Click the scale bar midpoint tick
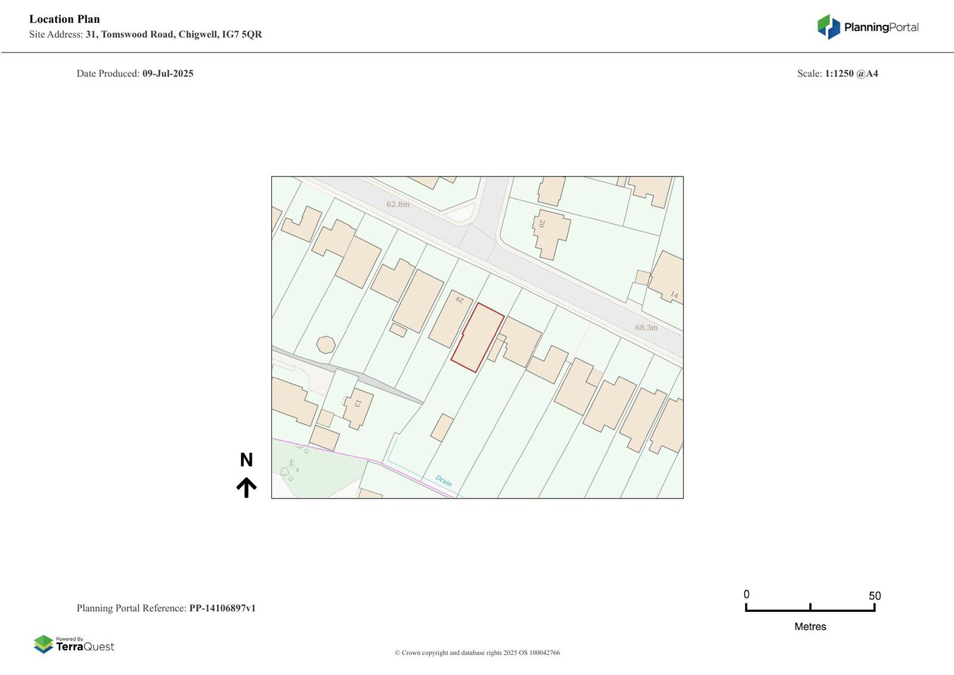 (810, 608)
